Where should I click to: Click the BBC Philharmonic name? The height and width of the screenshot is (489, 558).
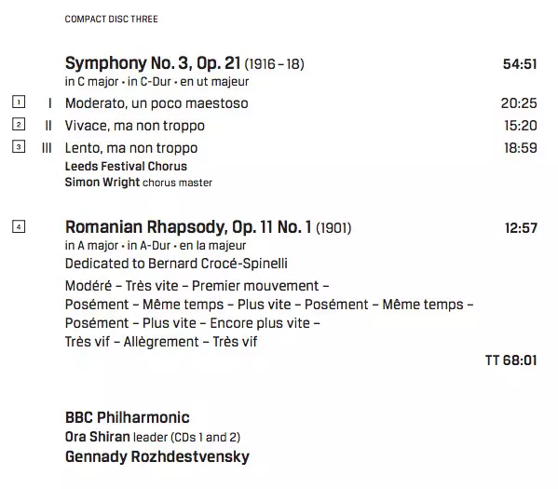coord(128,417)
